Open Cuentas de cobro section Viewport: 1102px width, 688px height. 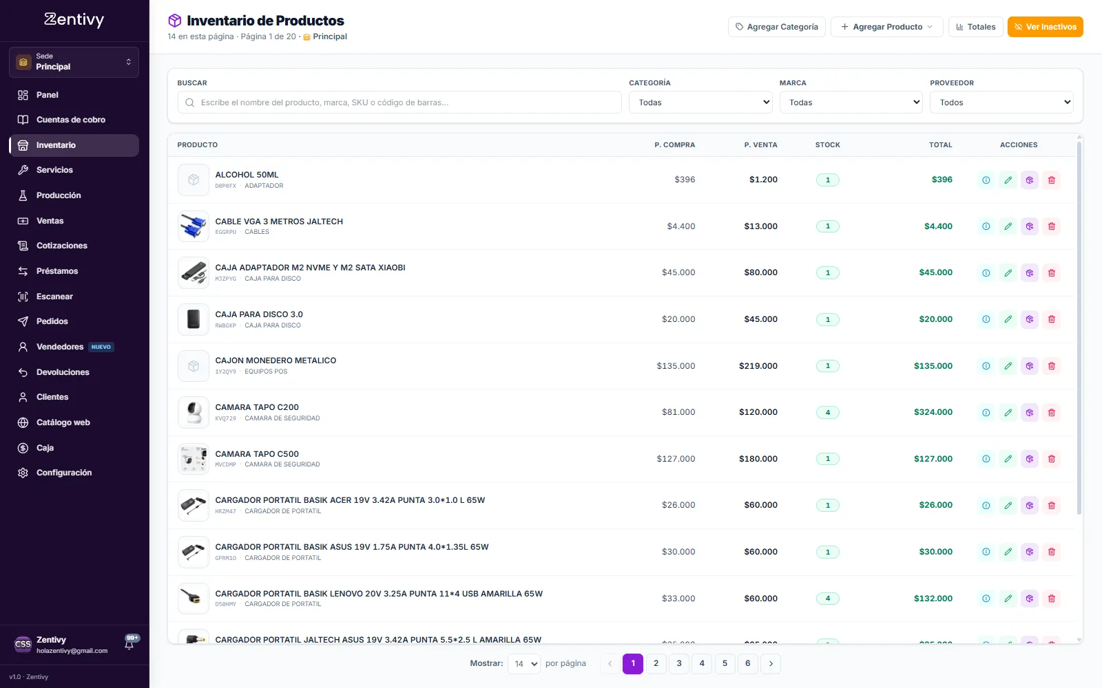click(x=74, y=120)
